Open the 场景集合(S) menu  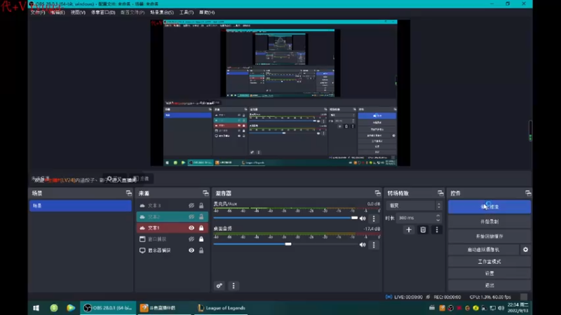[x=162, y=12]
